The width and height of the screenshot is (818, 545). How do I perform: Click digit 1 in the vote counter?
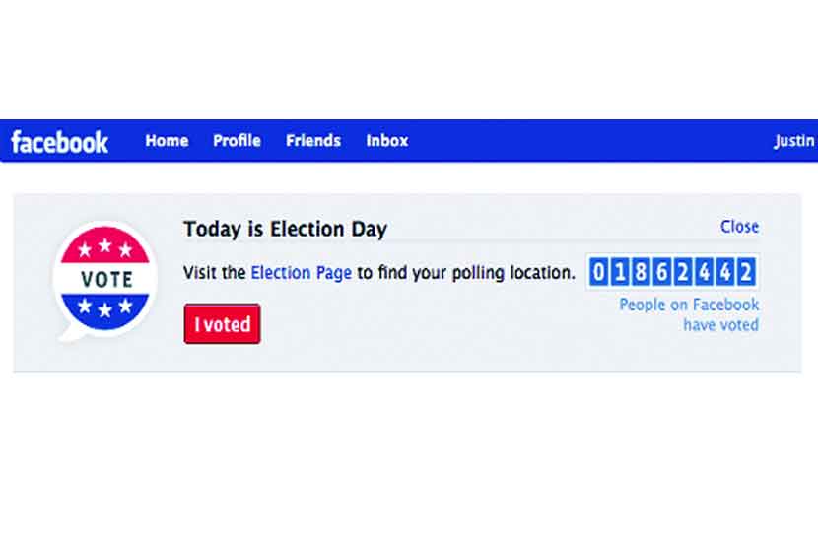click(621, 272)
